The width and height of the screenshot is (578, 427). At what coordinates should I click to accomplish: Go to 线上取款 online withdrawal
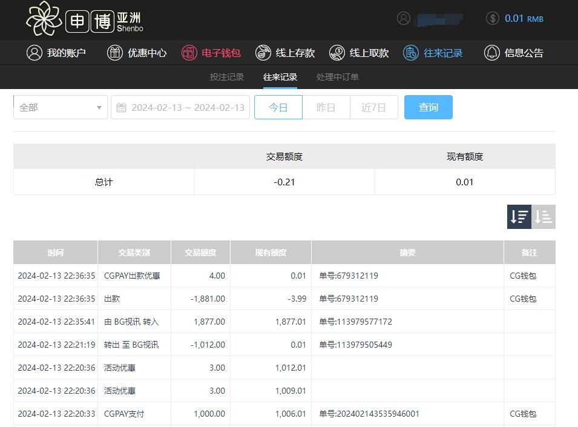(x=359, y=53)
